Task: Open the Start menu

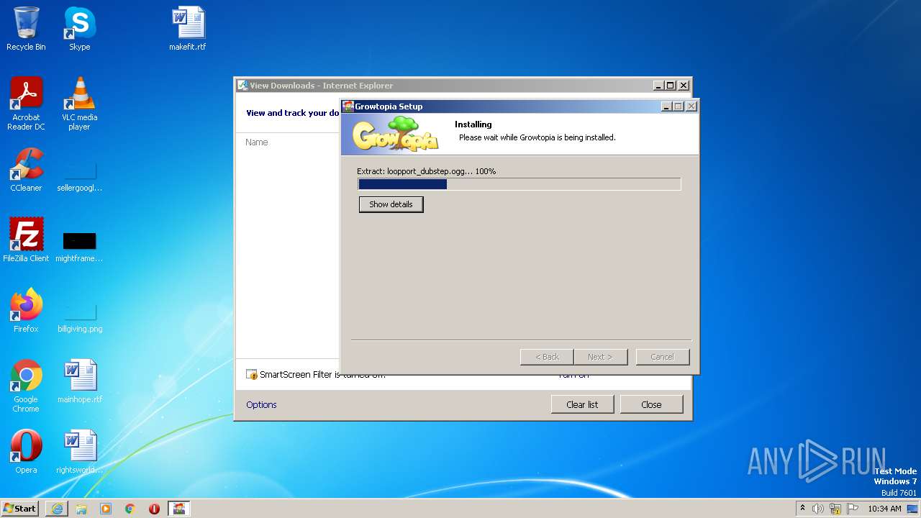Action: click(20, 508)
